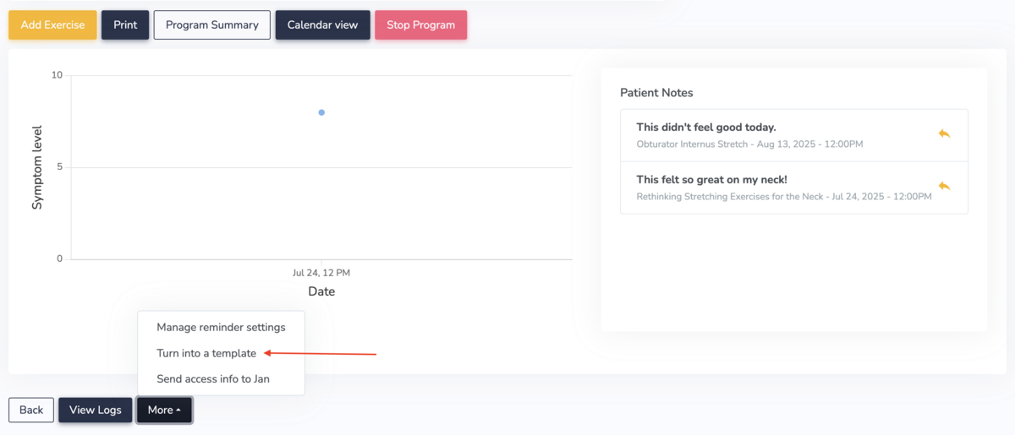Reply to the 'felt so great' neck note
Screen dimensions: 1015x435
point(944,186)
